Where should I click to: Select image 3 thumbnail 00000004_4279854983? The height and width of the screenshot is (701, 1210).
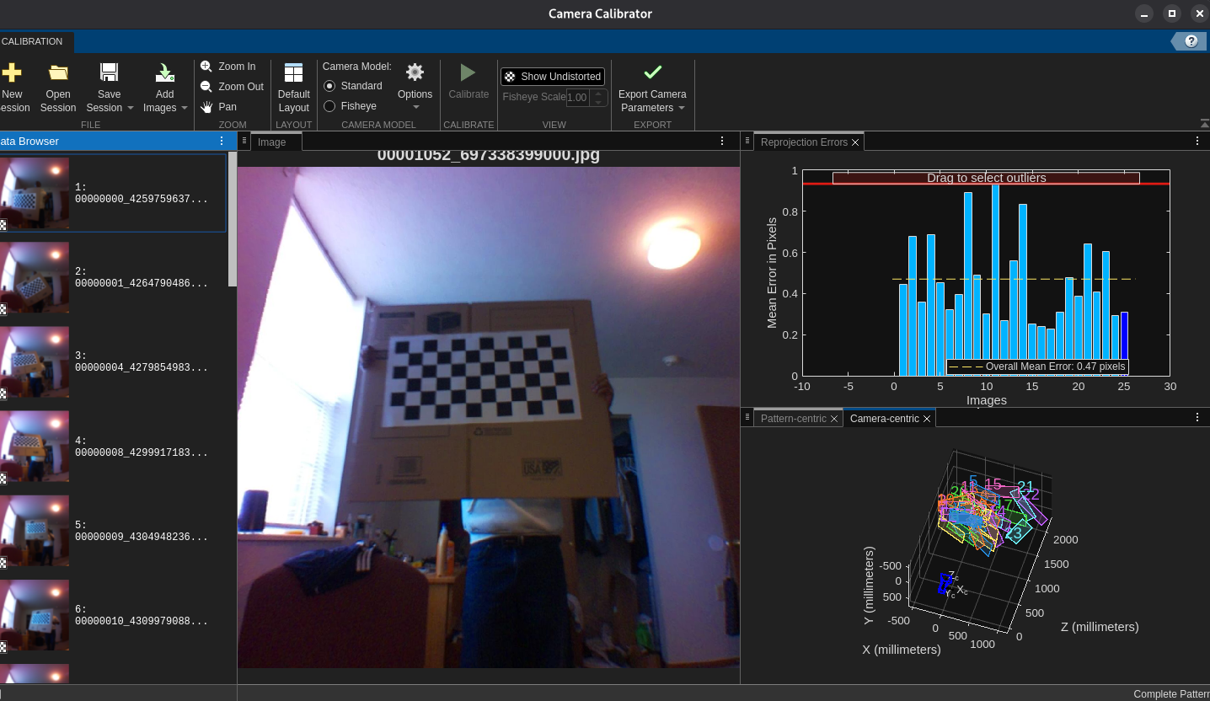[35, 362]
